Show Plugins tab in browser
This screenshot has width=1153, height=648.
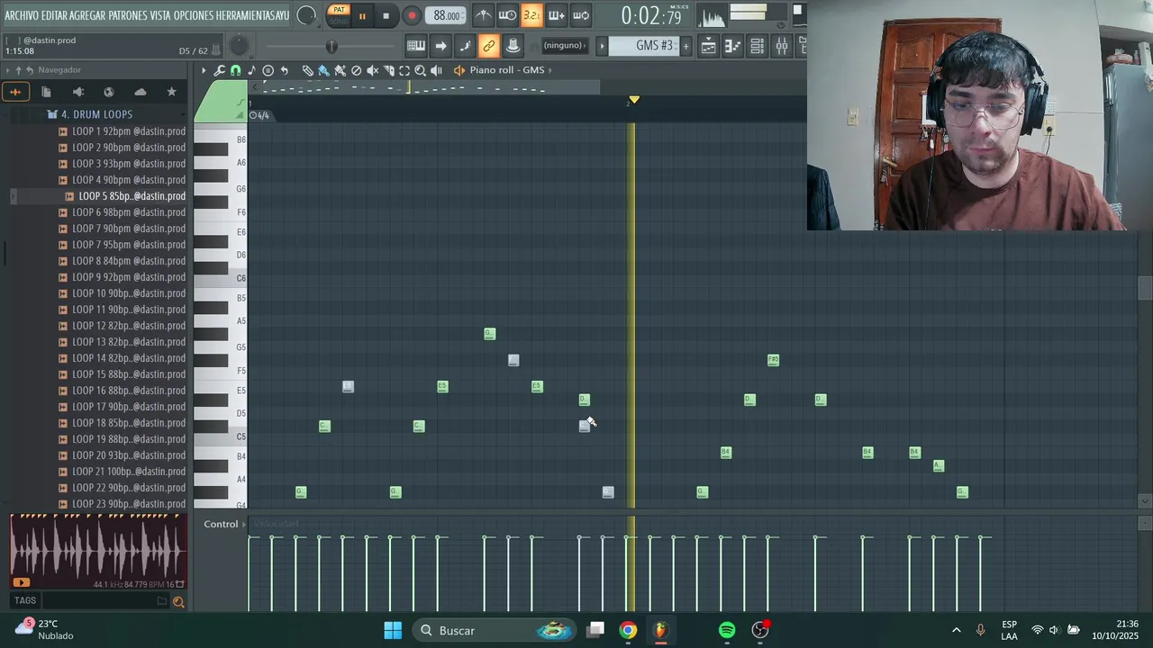77,92
